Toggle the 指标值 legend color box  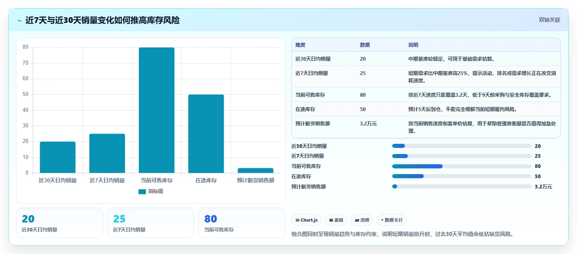142,191
